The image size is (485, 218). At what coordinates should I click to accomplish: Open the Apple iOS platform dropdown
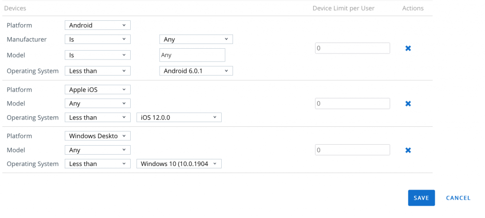point(97,89)
